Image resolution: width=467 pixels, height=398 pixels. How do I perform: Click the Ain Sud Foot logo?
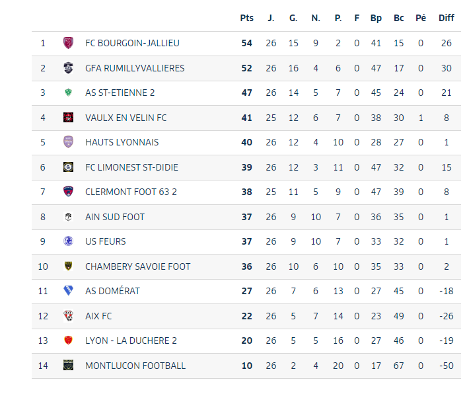coord(68,217)
